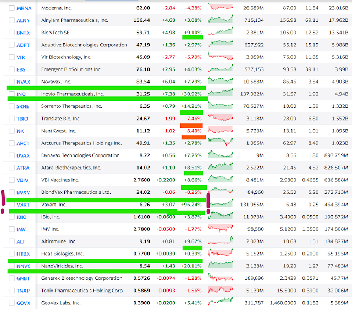The image size is (352, 312).
Task: Check the IMV row checkbox
Action: pos(12,229)
